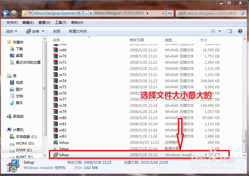Select the m77 archive icon
This screenshot has width=249, height=176.
56,99
